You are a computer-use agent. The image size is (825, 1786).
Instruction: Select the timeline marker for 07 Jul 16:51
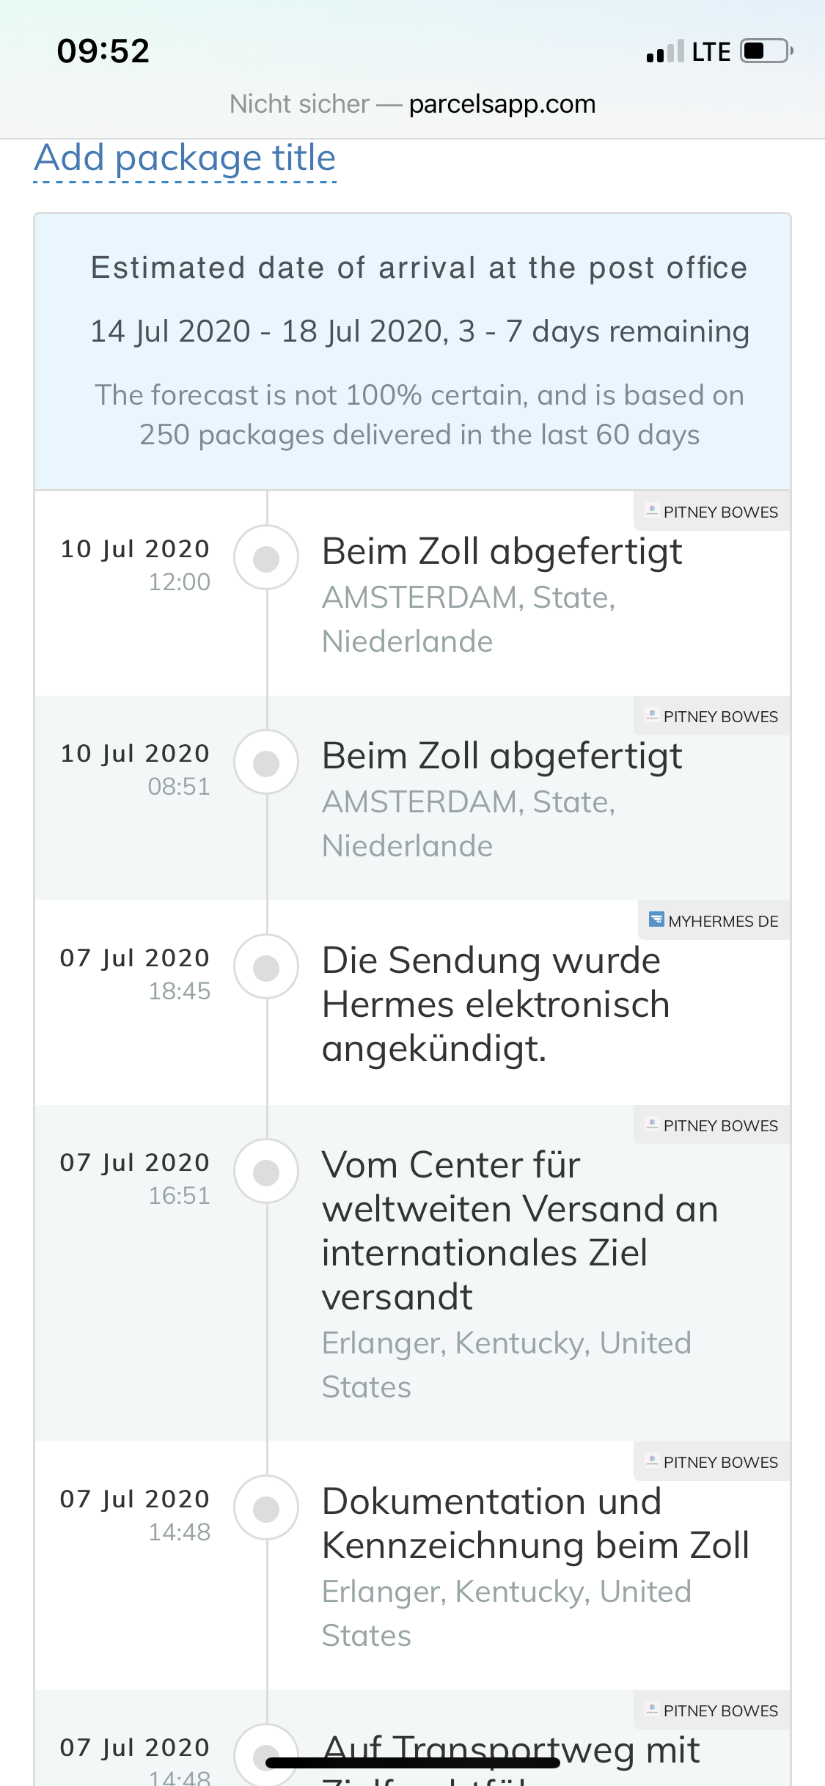pos(266,1172)
